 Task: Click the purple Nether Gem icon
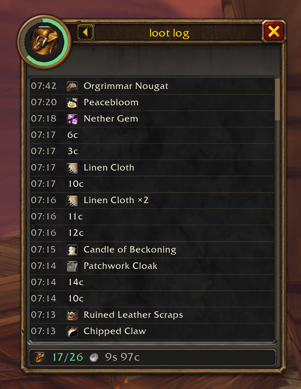coord(72,119)
